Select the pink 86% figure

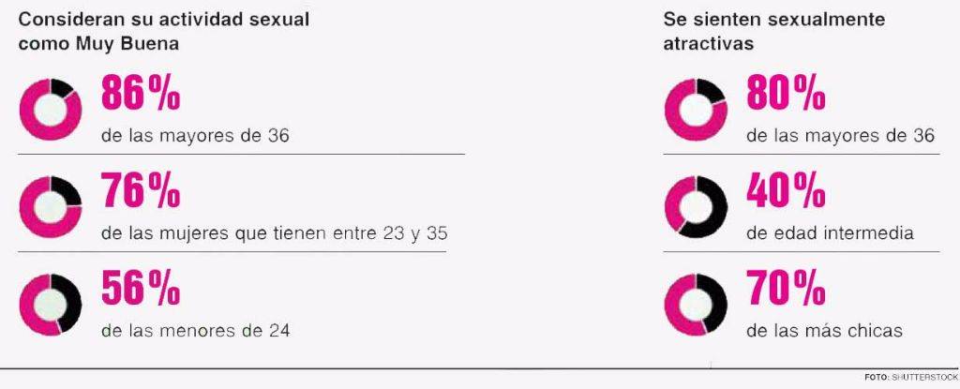[141, 93]
